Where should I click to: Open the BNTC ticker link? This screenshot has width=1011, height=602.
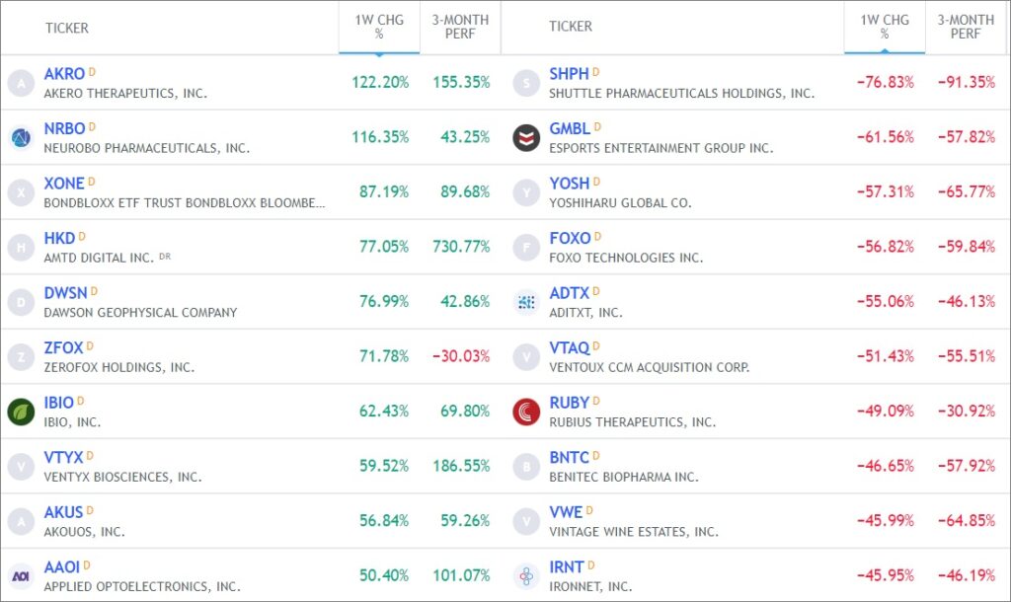(570, 458)
